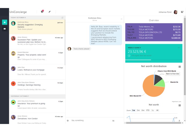Click the Back to Overview button
This screenshot has width=186, height=132.
[173, 74]
